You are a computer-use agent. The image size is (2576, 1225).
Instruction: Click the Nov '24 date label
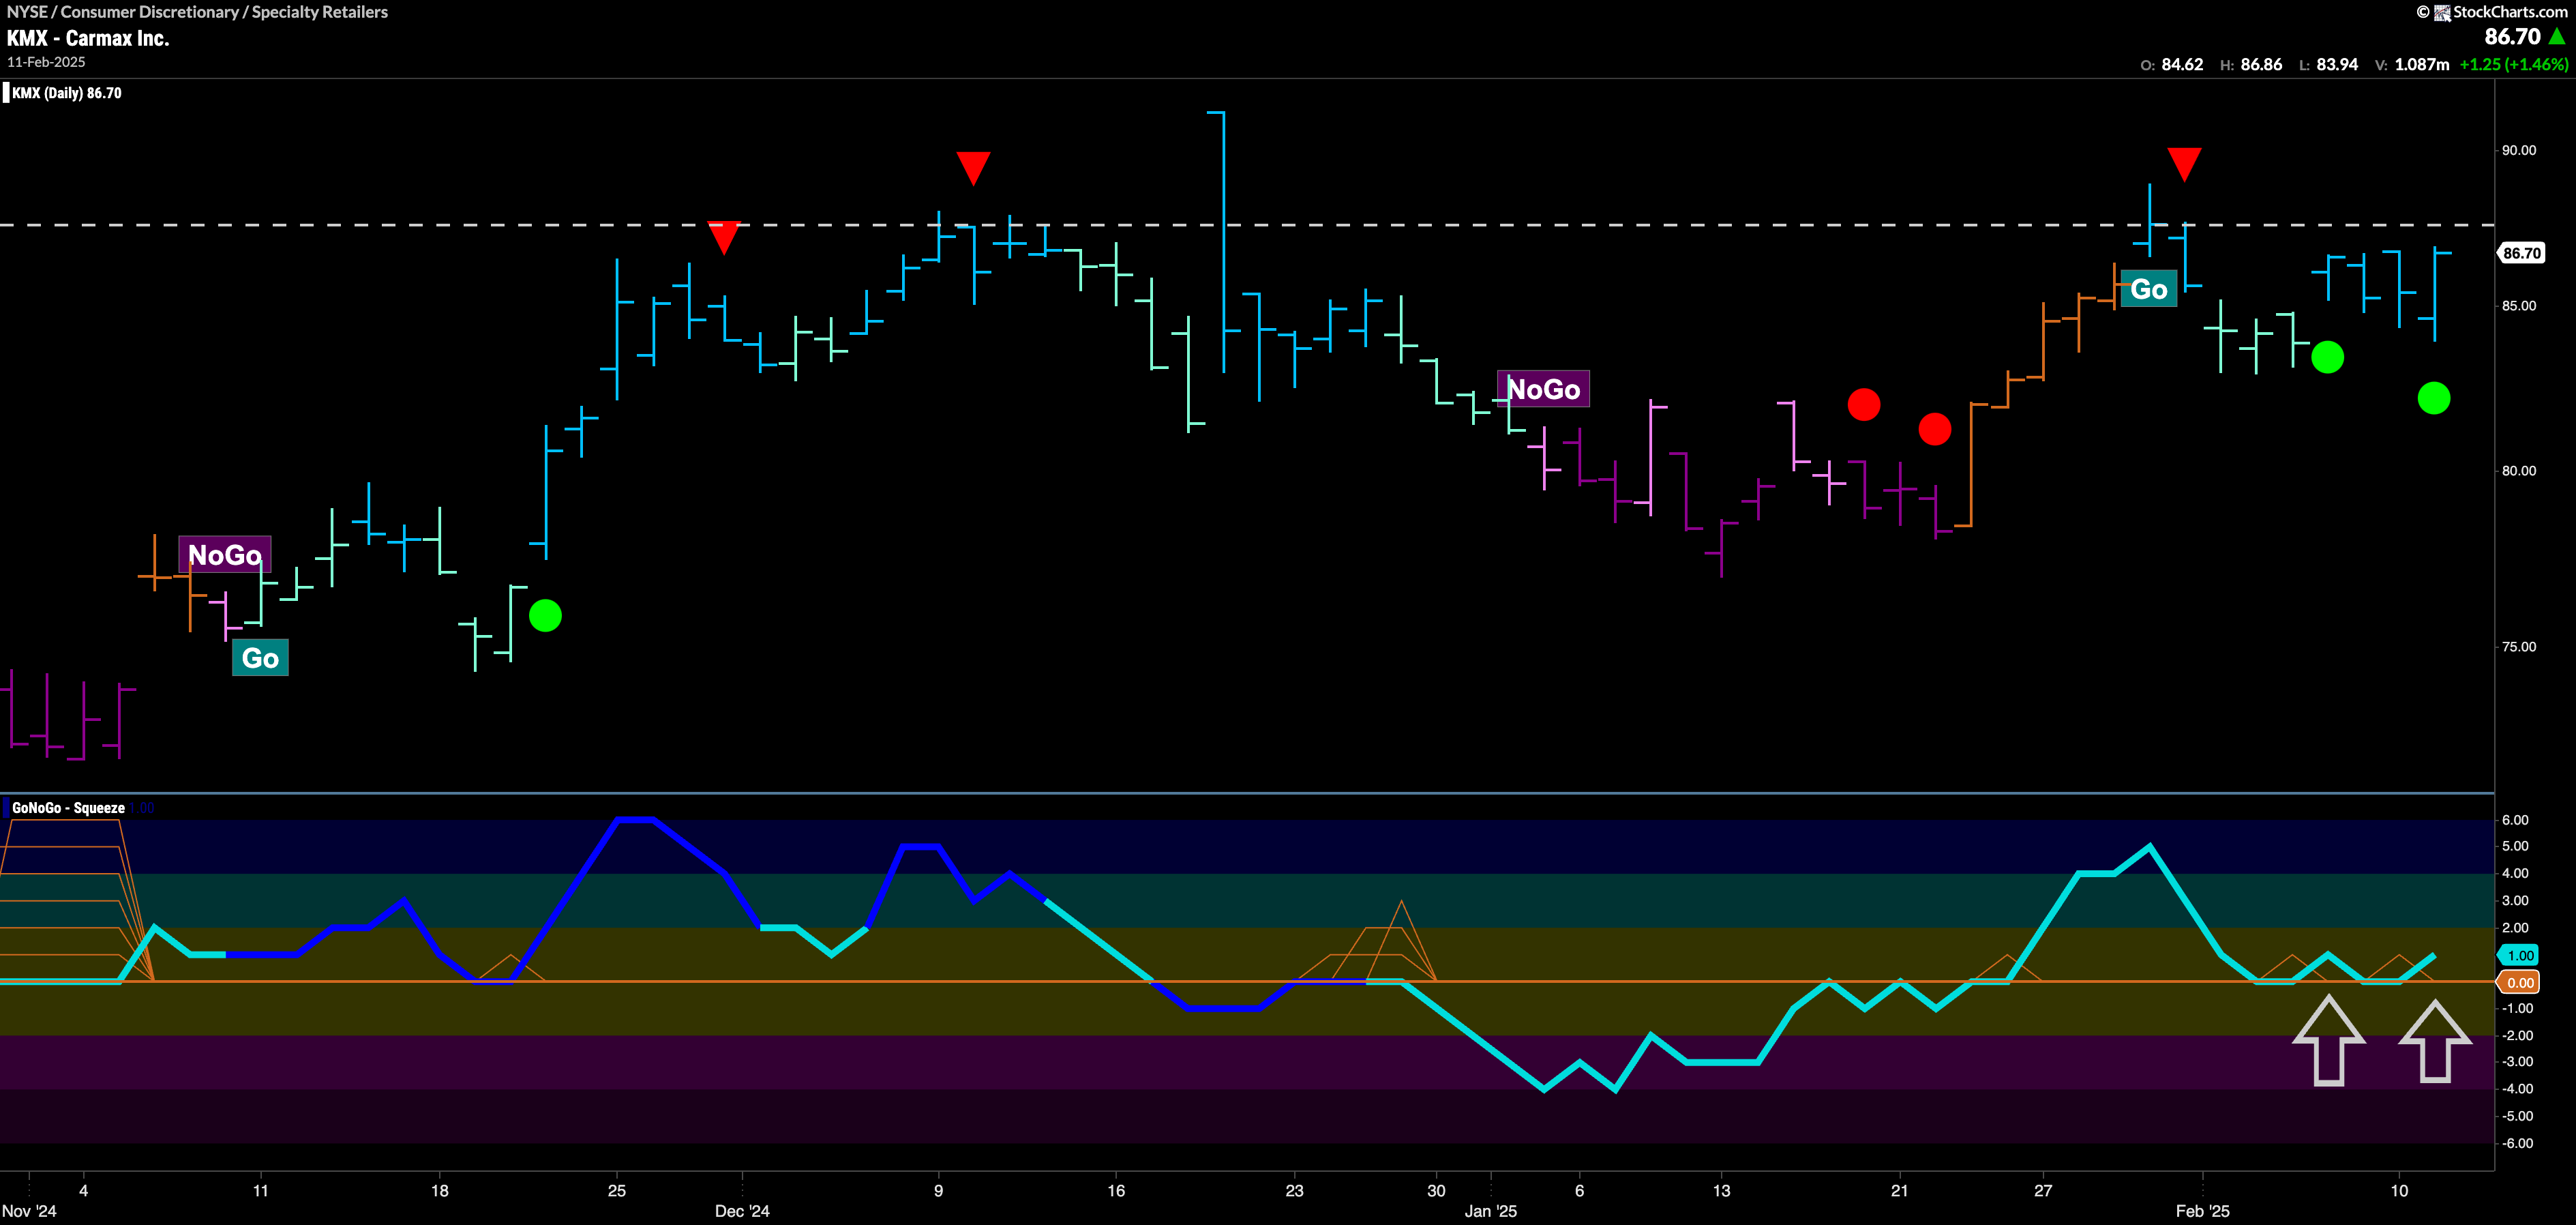pyautogui.click(x=30, y=1211)
